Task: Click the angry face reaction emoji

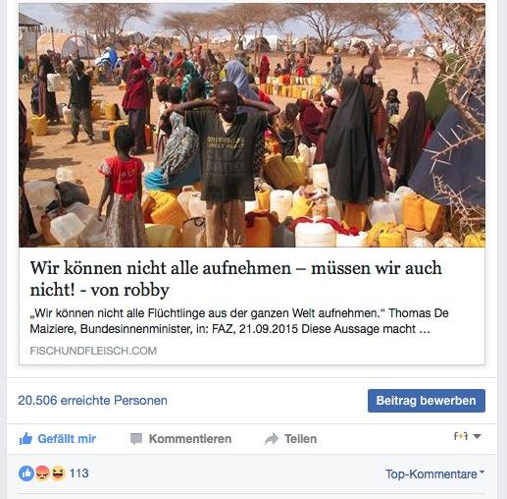Action: (x=42, y=473)
